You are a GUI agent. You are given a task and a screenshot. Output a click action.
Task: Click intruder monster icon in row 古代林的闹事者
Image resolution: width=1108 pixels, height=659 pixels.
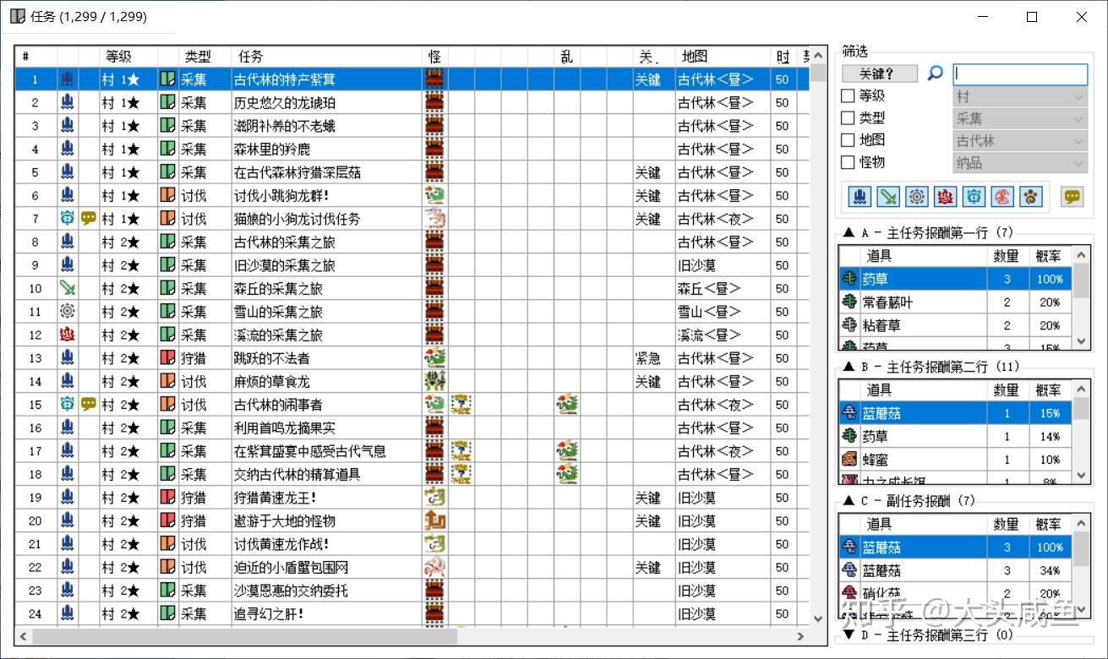point(566,405)
